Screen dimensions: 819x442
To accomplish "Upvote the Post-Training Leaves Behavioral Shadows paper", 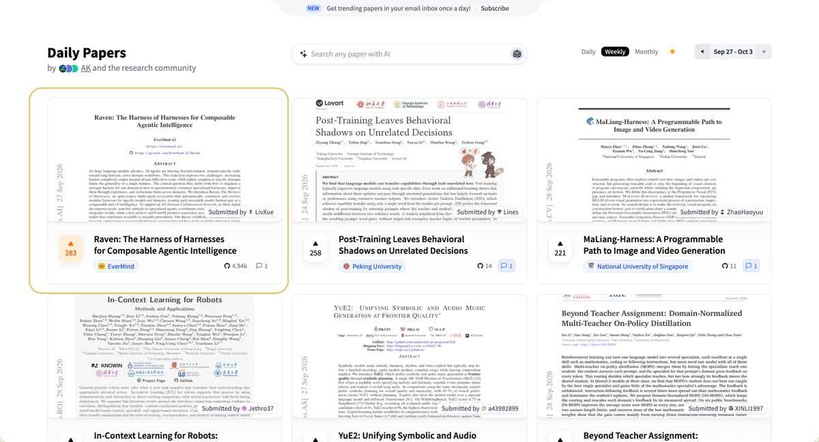I will 315,248.
